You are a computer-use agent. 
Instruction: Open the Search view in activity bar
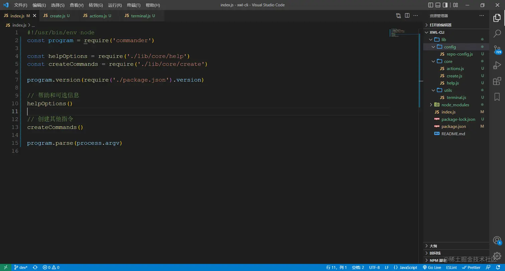[x=497, y=33]
